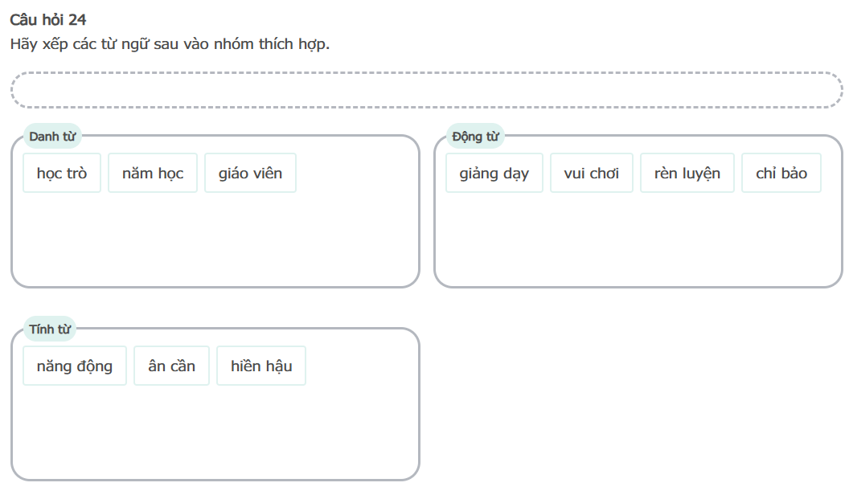
Task: Click blank page area right of Tính từ box
Action: point(635,402)
